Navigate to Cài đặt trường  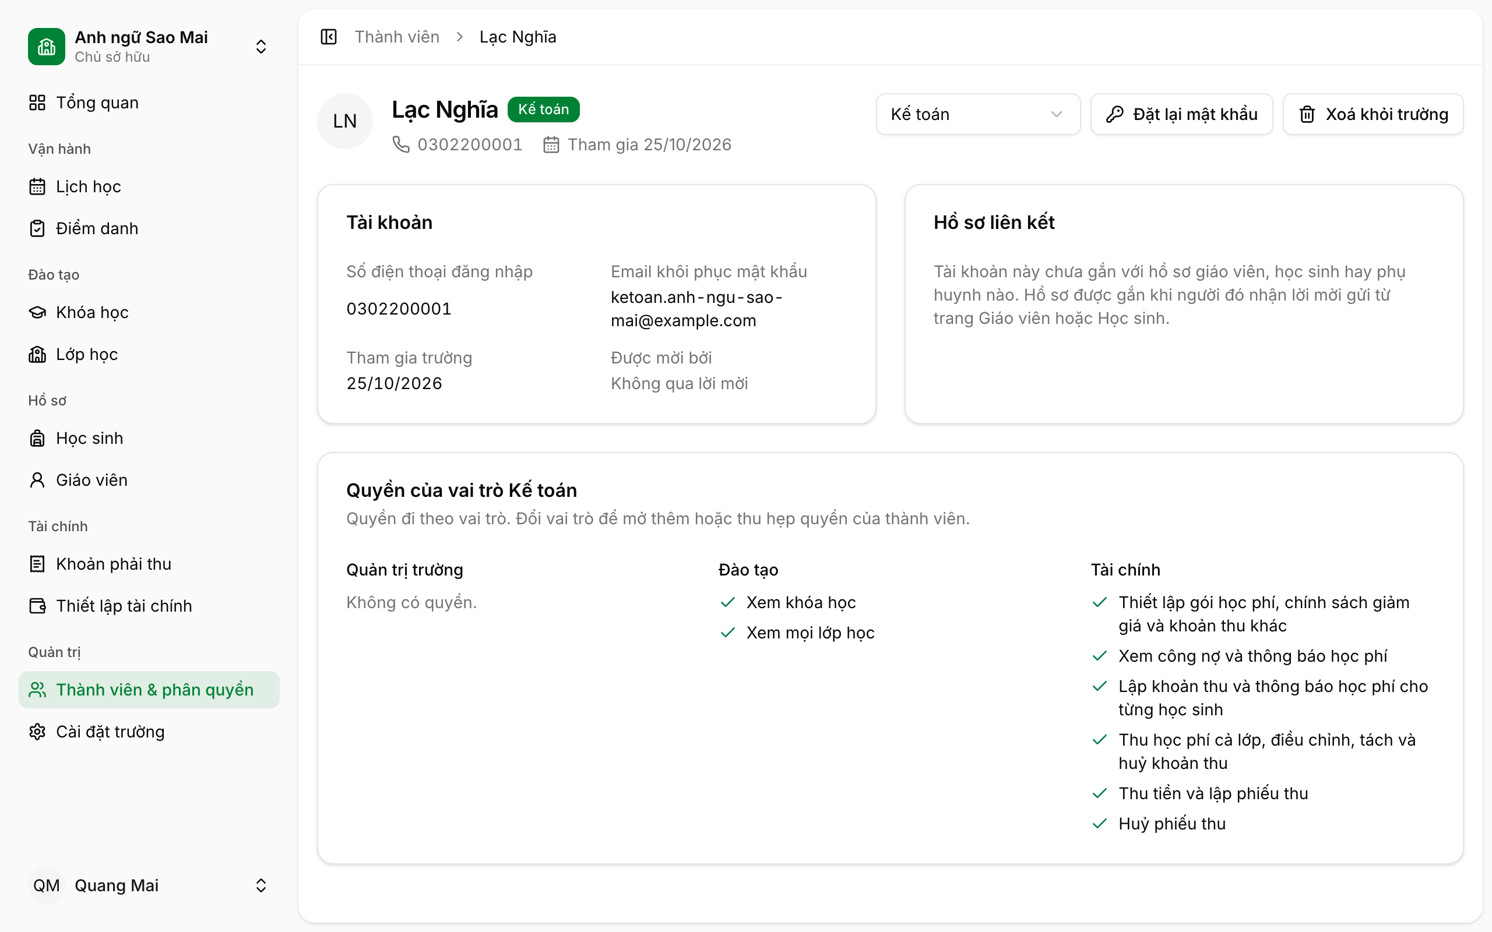(149, 731)
